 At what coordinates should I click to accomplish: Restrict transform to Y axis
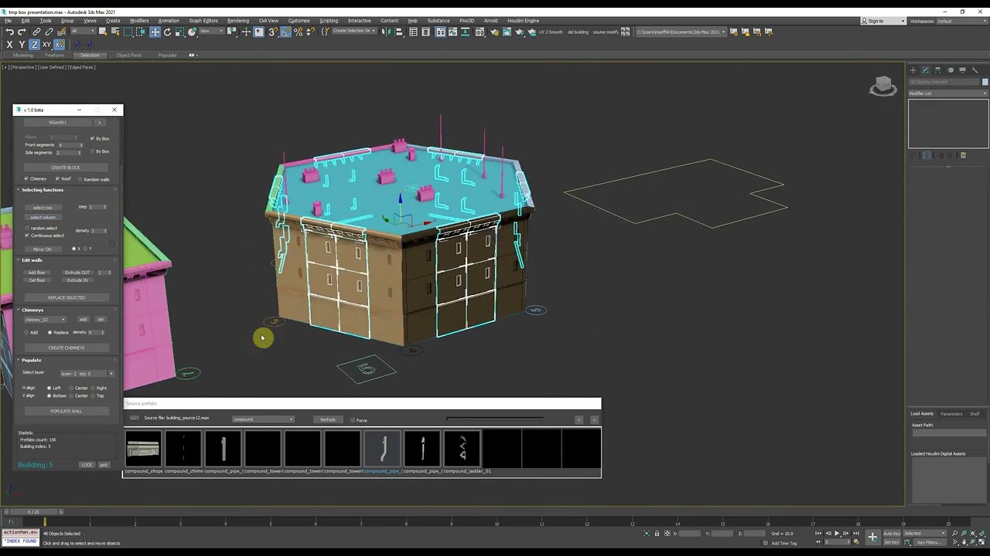[x=22, y=45]
